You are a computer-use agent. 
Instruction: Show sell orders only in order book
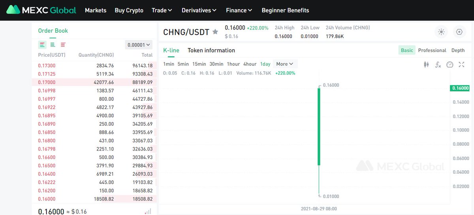(63, 44)
